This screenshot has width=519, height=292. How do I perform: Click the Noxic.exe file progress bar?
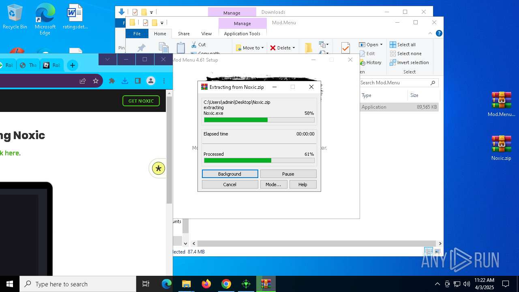pyautogui.click(x=259, y=120)
